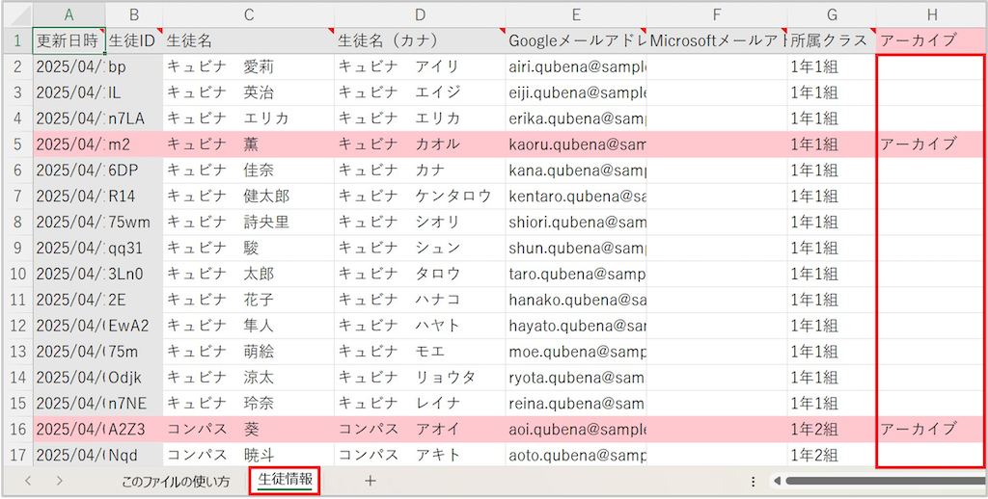Select student ID cell qq31
Screen dimensions: 988x499
tap(134, 248)
